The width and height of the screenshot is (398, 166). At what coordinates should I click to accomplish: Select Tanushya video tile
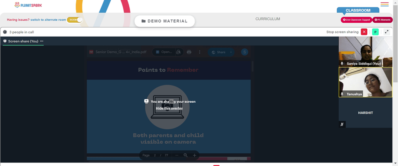pos(365,82)
